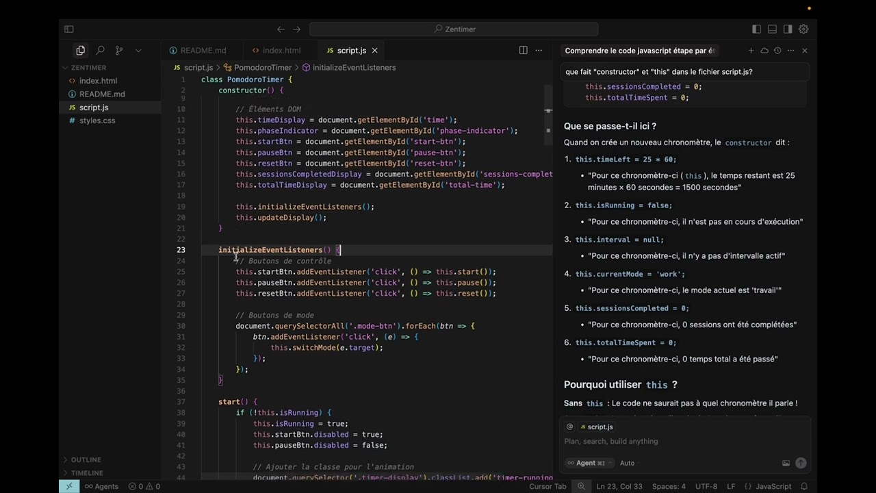This screenshot has height=493, width=876.
Task: Click Cursor Tab in status bar
Action: pos(547,486)
